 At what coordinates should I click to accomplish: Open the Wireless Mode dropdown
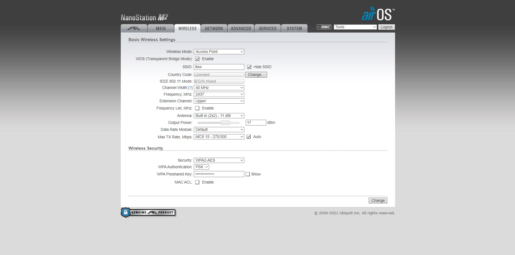[x=219, y=52]
